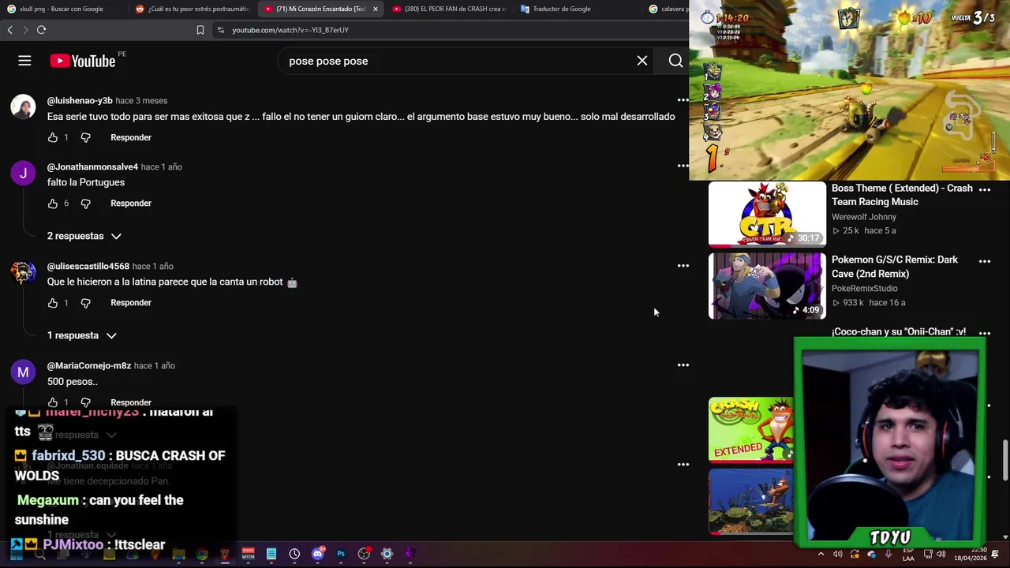
Task: Open Voicemeeter from the taskbar
Action: (249, 555)
